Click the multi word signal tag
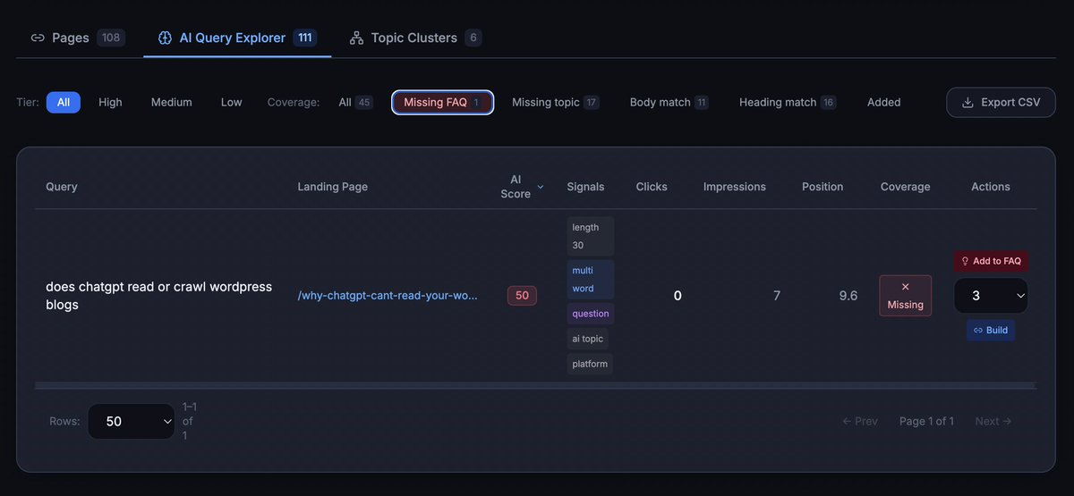Image resolution: width=1074 pixels, height=496 pixels. pyautogui.click(x=591, y=280)
